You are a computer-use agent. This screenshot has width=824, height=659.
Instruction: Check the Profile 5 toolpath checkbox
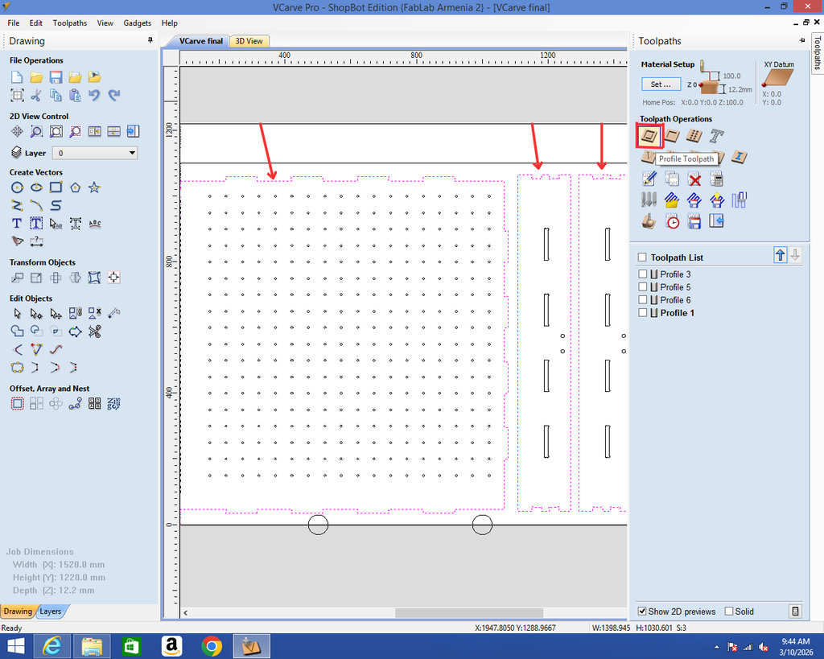point(642,287)
